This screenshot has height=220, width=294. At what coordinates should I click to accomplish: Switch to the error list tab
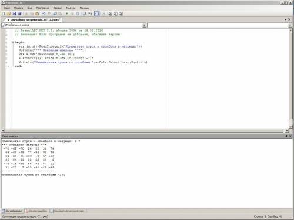point(36,211)
